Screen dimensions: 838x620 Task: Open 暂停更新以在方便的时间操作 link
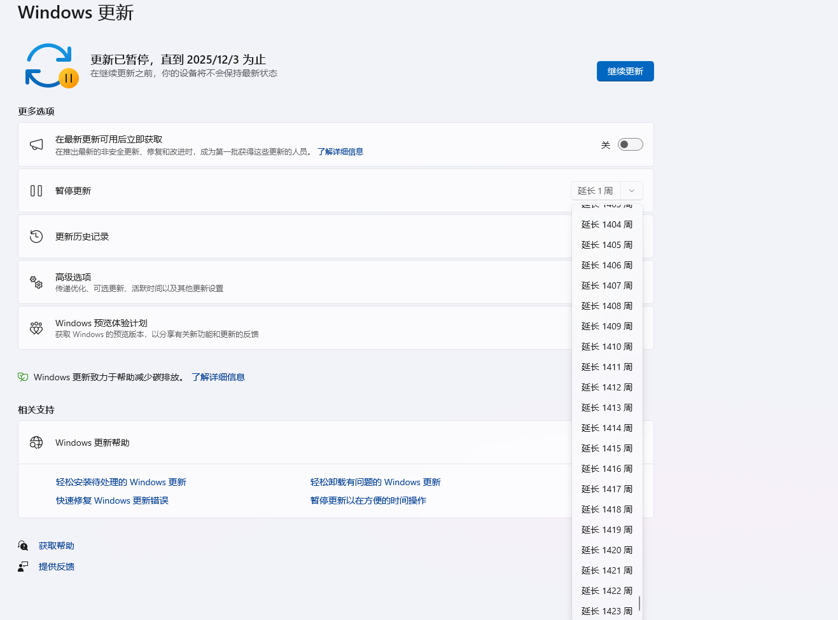coord(368,500)
